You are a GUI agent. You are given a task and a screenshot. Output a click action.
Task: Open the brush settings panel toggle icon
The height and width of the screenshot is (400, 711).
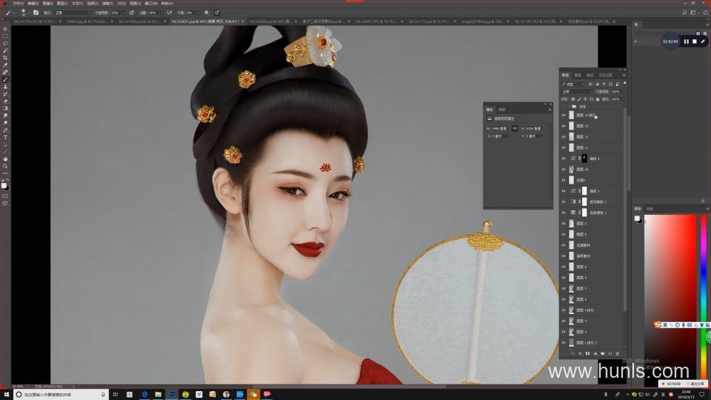pyautogui.click(x=36, y=13)
